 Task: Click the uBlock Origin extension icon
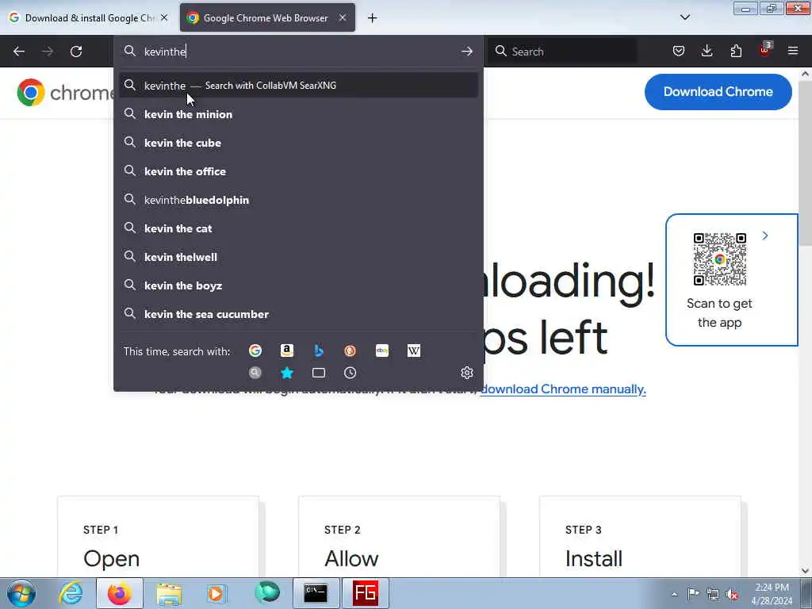point(765,50)
